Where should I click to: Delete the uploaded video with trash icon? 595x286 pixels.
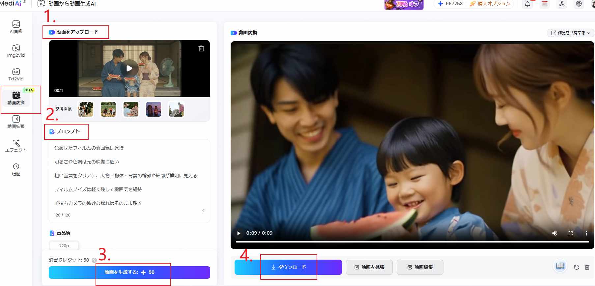pyautogui.click(x=201, y=49)
